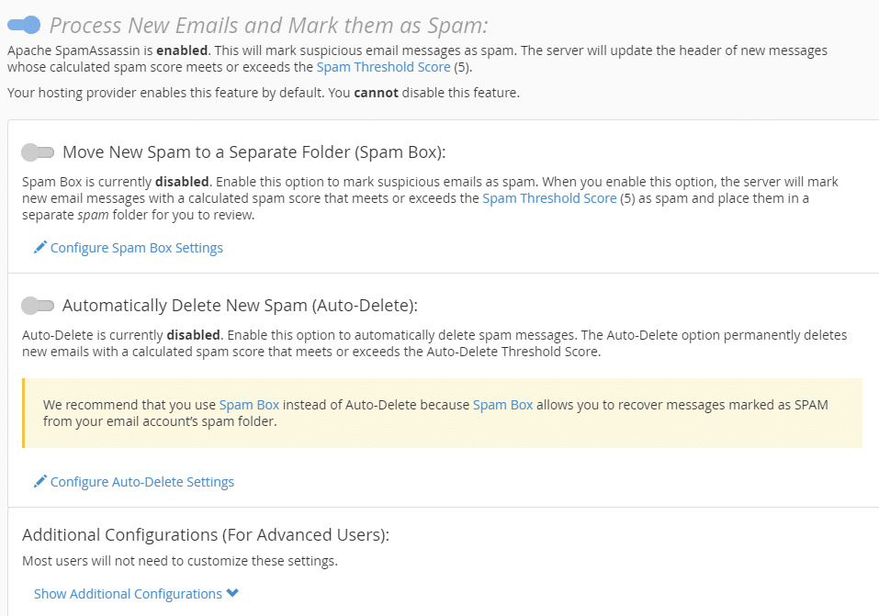Viewport: 879px width, 616px height.
Task: Open Spam Threshold Score link in SpamAssassin description
Action: (x=383, y=67)
